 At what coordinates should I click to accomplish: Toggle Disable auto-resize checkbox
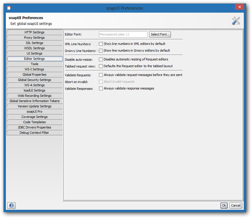click(101, 60)
